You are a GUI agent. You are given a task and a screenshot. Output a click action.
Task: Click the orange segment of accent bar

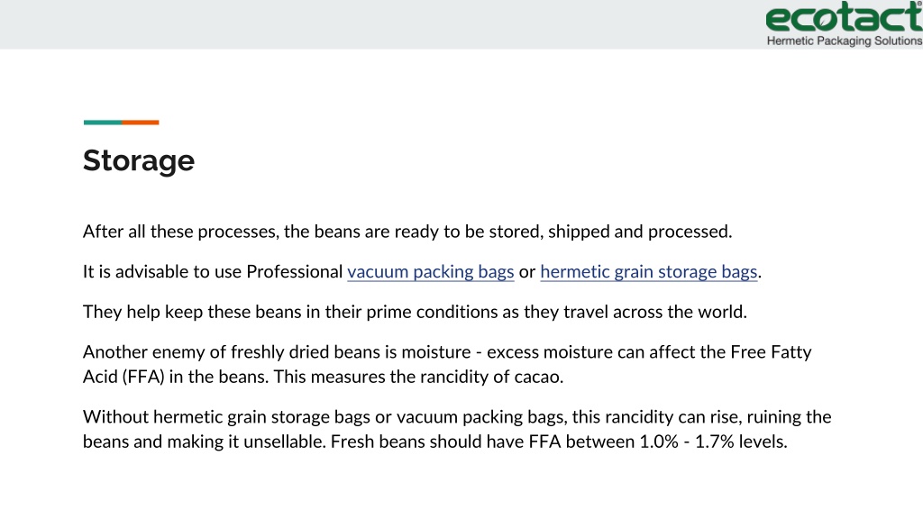[x=140, y=123]
